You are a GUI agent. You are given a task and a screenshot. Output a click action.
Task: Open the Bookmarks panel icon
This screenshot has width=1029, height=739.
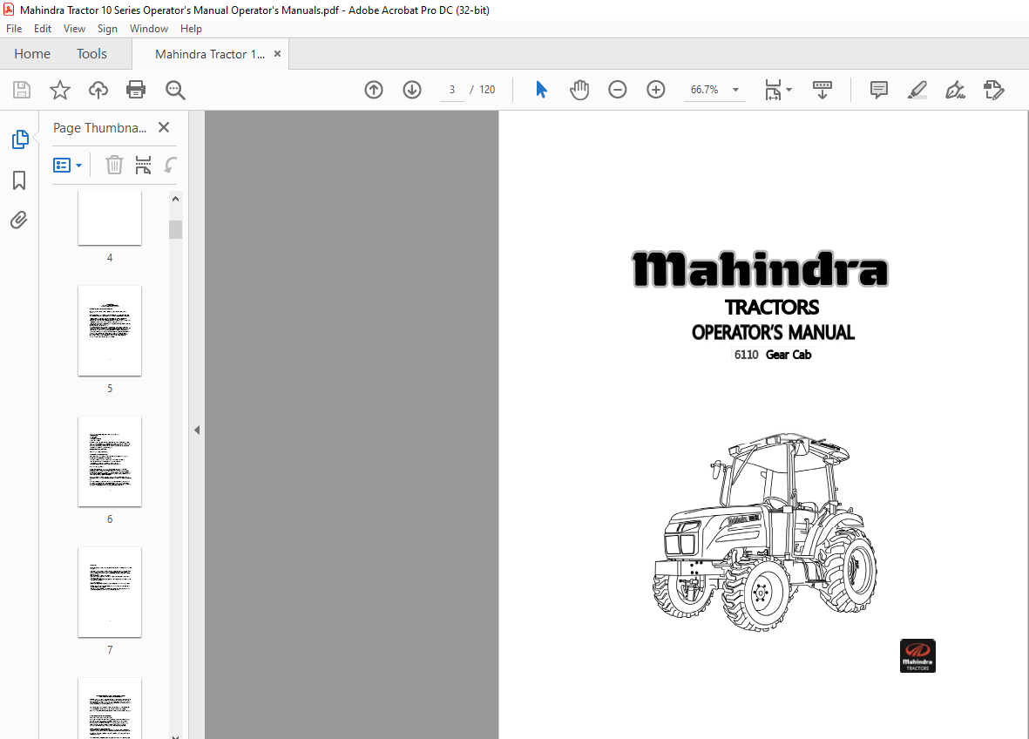(19, 180)
